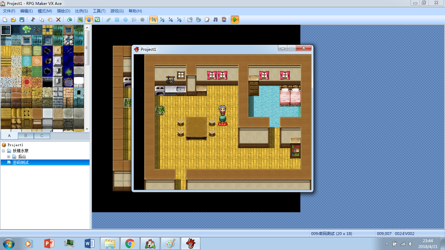The image size is (445, 250).
Task: Open the 帮助(H) menu
Action: 135,11
